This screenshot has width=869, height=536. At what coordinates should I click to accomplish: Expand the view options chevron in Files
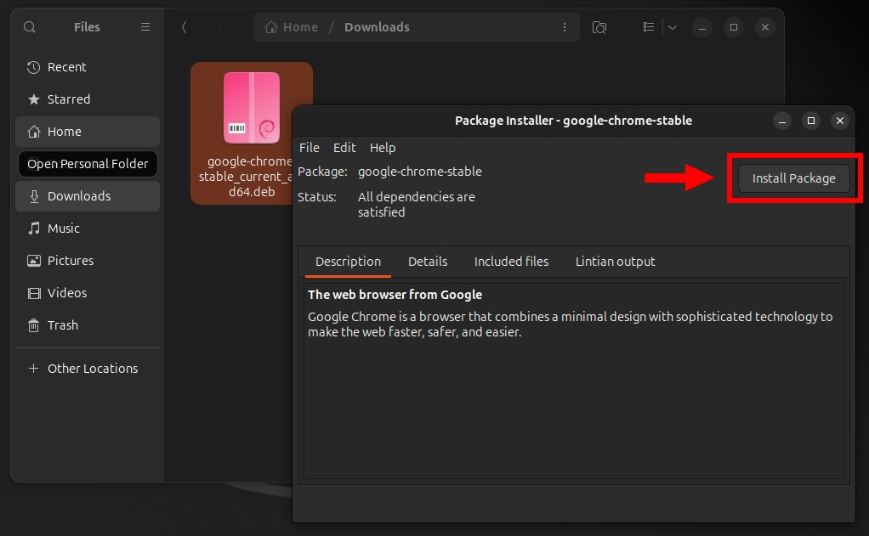[x=673, y=27]
